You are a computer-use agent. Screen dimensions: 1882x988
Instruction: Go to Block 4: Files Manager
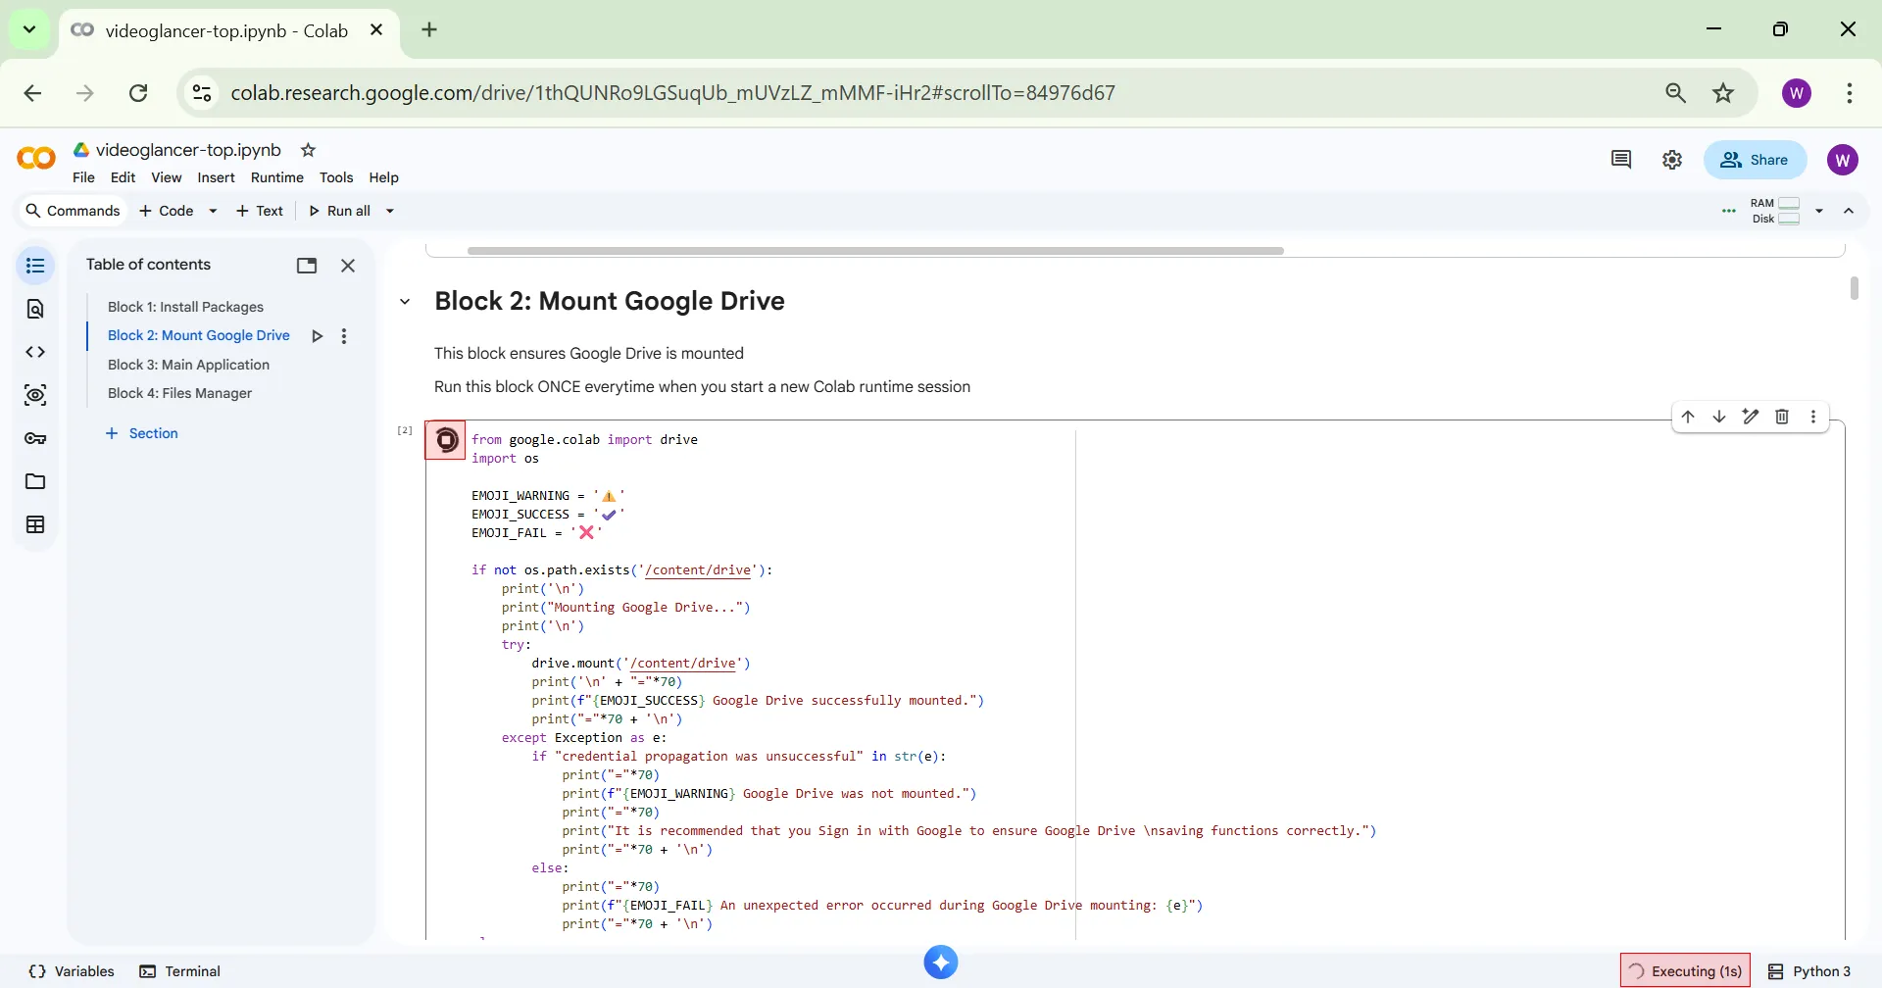(179, 393)
